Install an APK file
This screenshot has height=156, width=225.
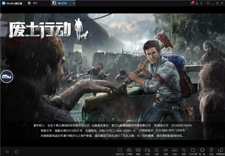point(175,151)
